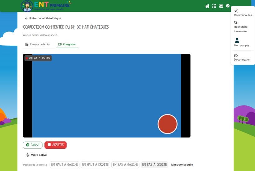Viewport: 255px width, 171px height.
Task: Click the back arrow icon beside Retour
Action: point(26,18)
